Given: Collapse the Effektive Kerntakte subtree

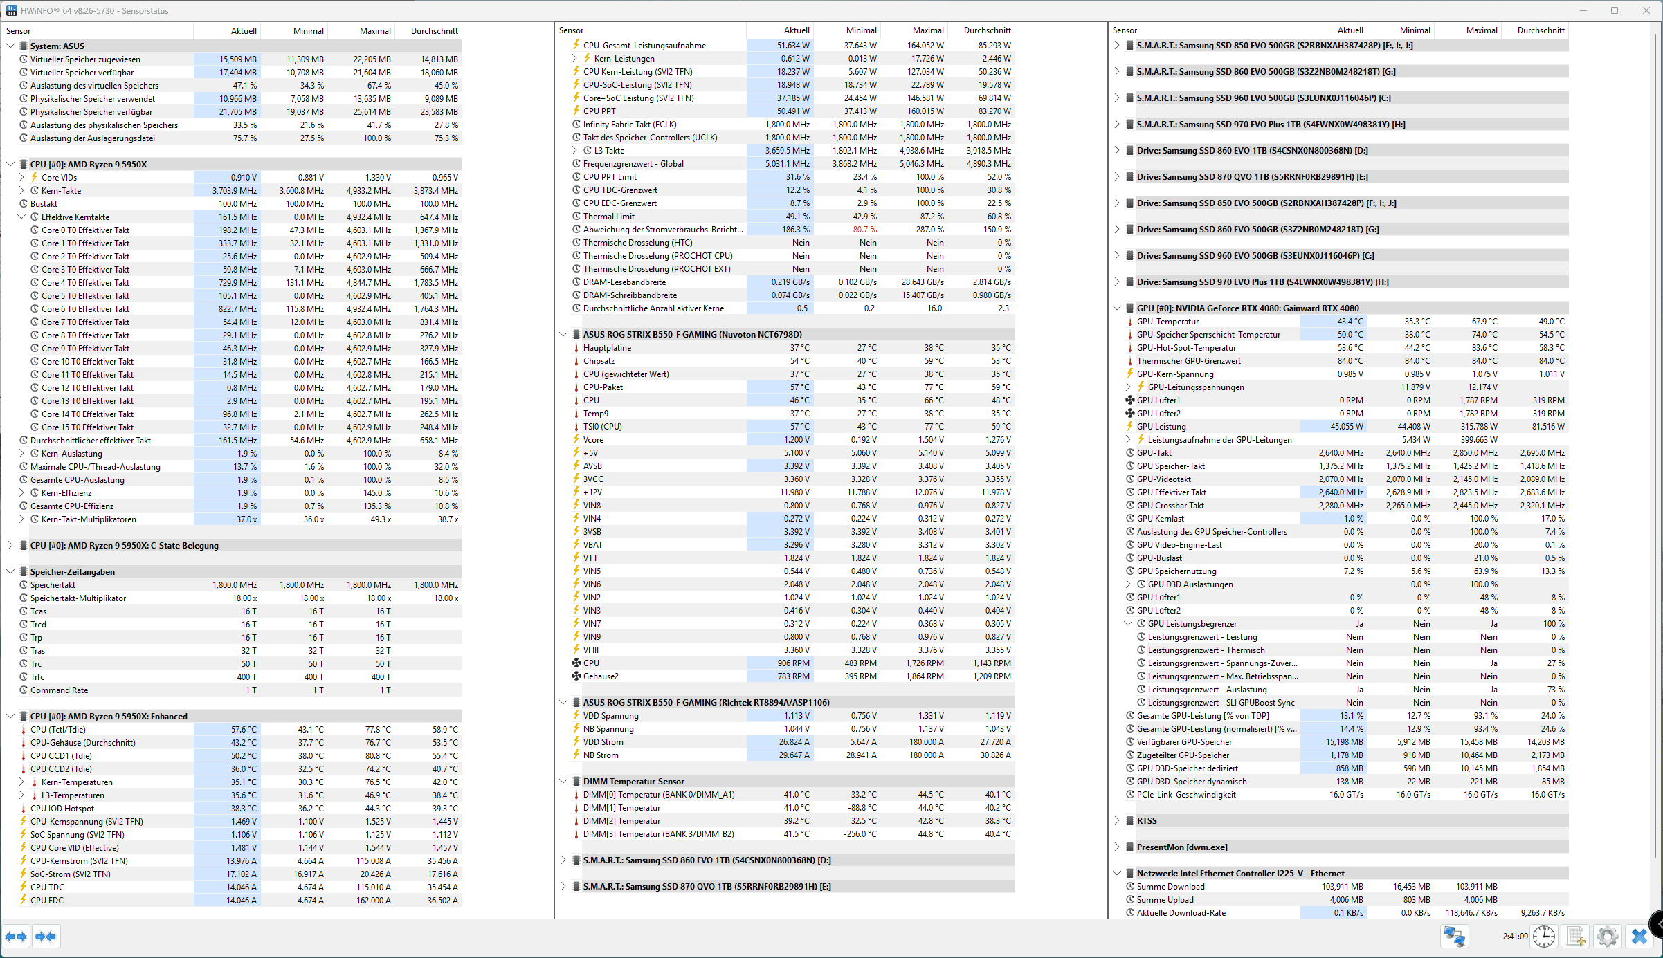Looking at the screenshot, I should [x=21, y=217].
